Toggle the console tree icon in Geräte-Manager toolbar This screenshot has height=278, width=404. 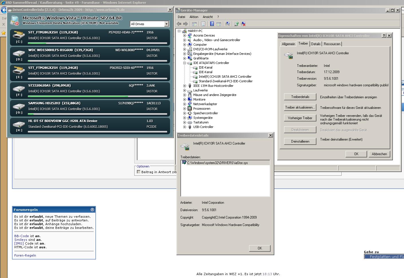(x=194, y=24)
